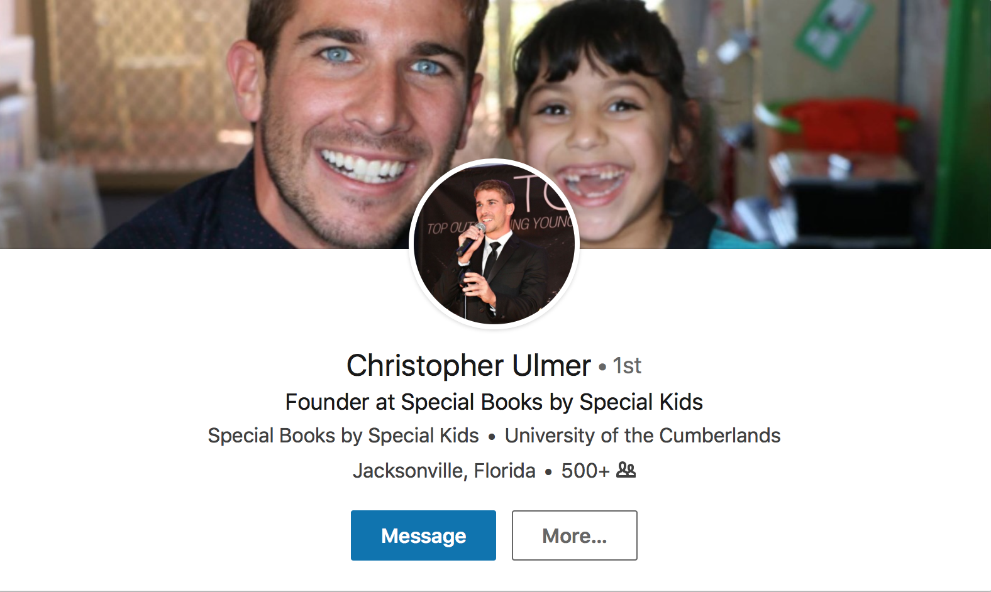This screenshot has height=592, width=991.
Task: Click the bullet between location and connections
Action: pos(548,472)
